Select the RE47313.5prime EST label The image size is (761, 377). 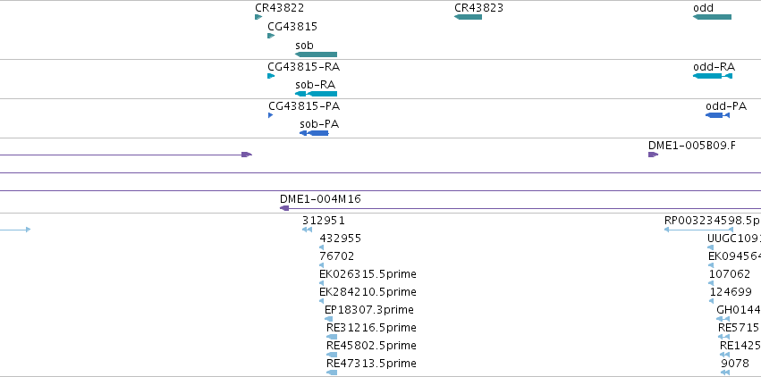tap(371, 364)
